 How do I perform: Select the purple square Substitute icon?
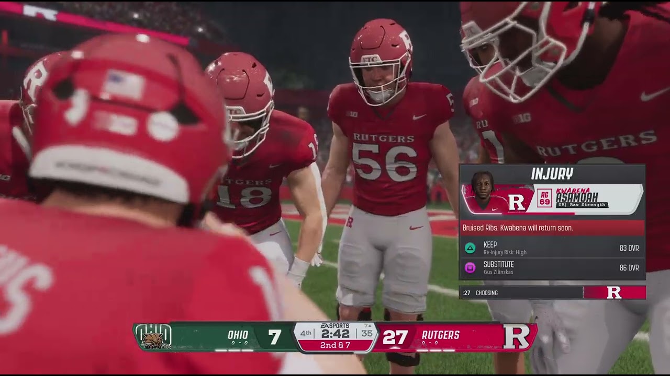tap(470, 268)
